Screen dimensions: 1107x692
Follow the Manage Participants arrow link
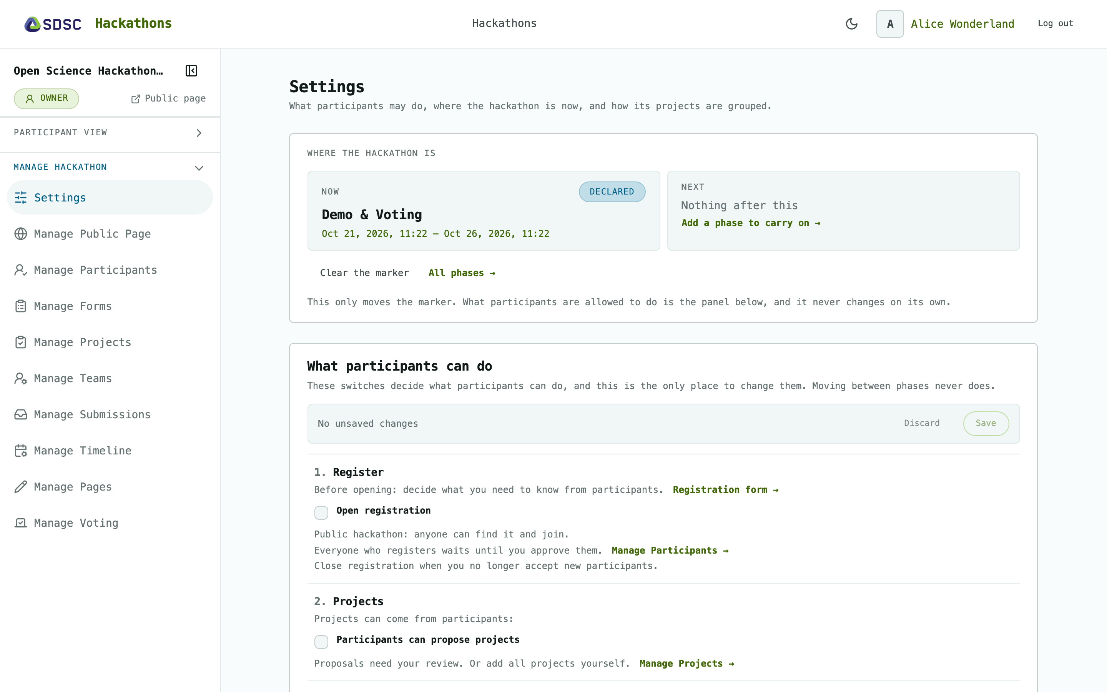coord(670,551)
